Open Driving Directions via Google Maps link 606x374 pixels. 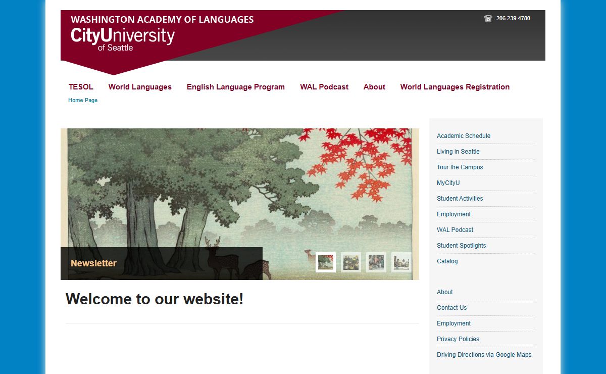[484, 355]
